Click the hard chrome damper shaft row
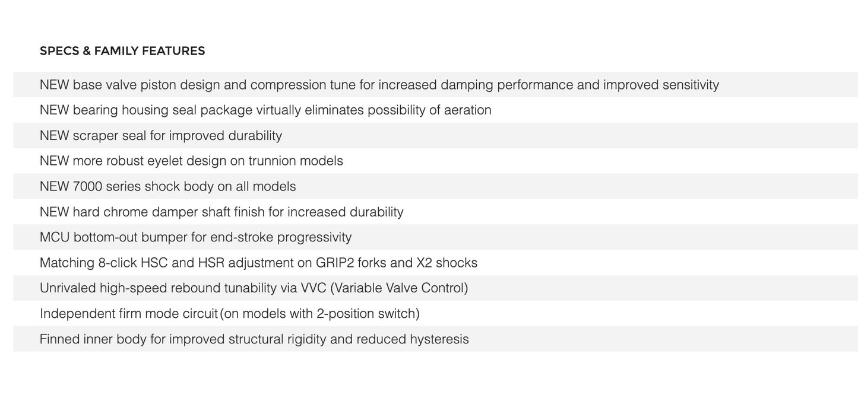This screenshot has height=408, width=858. click(221, 212)
